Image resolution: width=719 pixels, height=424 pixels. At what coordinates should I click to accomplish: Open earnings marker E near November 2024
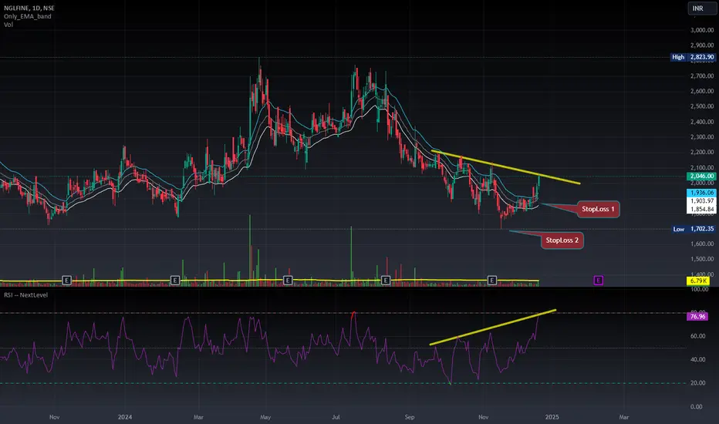[x=492, y=280]
